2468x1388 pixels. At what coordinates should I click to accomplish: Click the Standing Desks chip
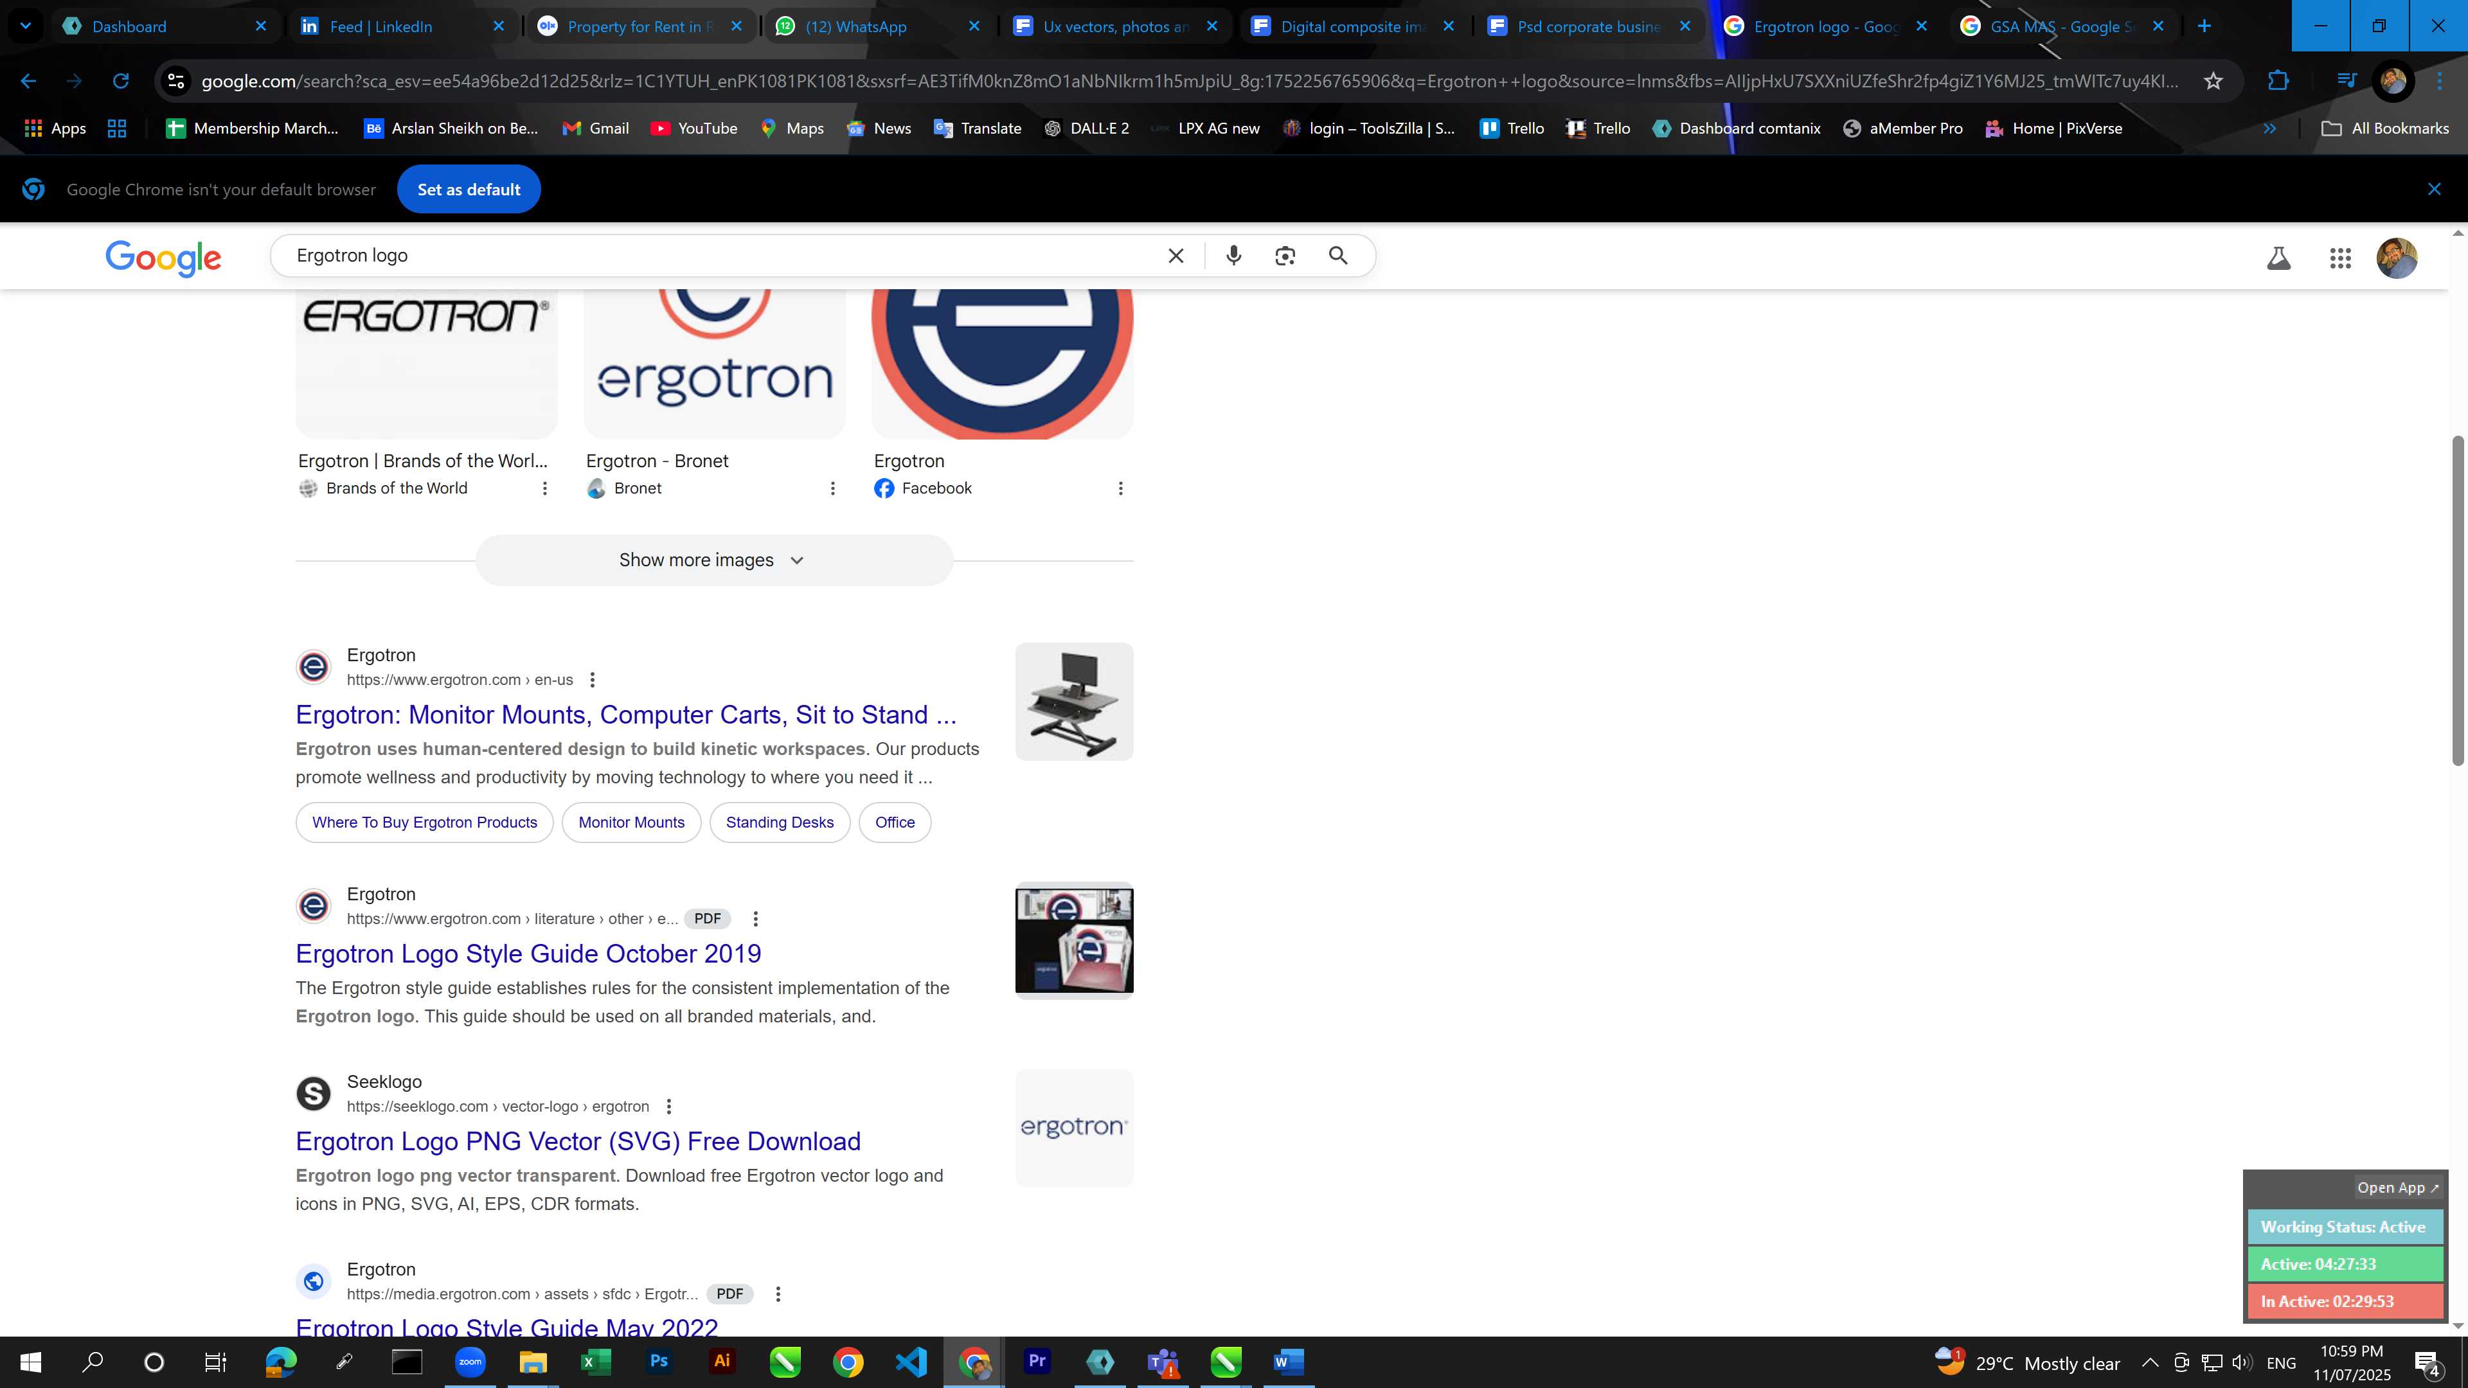[x=780, y=823]
